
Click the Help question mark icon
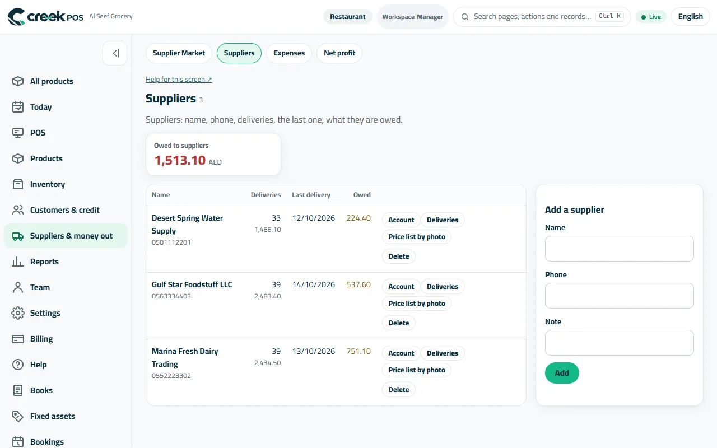[18, 365]
